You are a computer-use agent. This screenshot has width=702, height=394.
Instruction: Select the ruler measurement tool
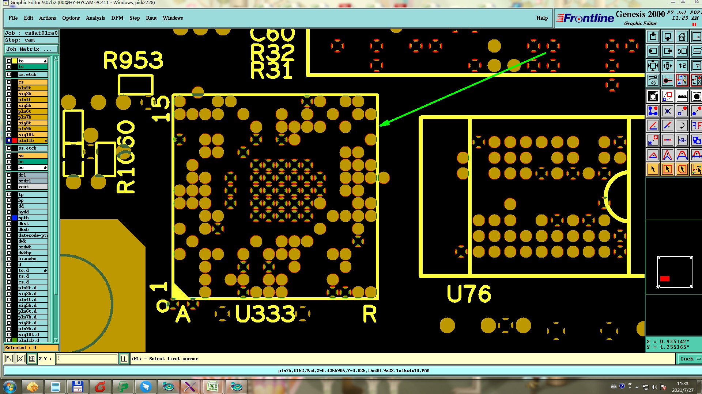pyautogui.click(x=682, y=96)
